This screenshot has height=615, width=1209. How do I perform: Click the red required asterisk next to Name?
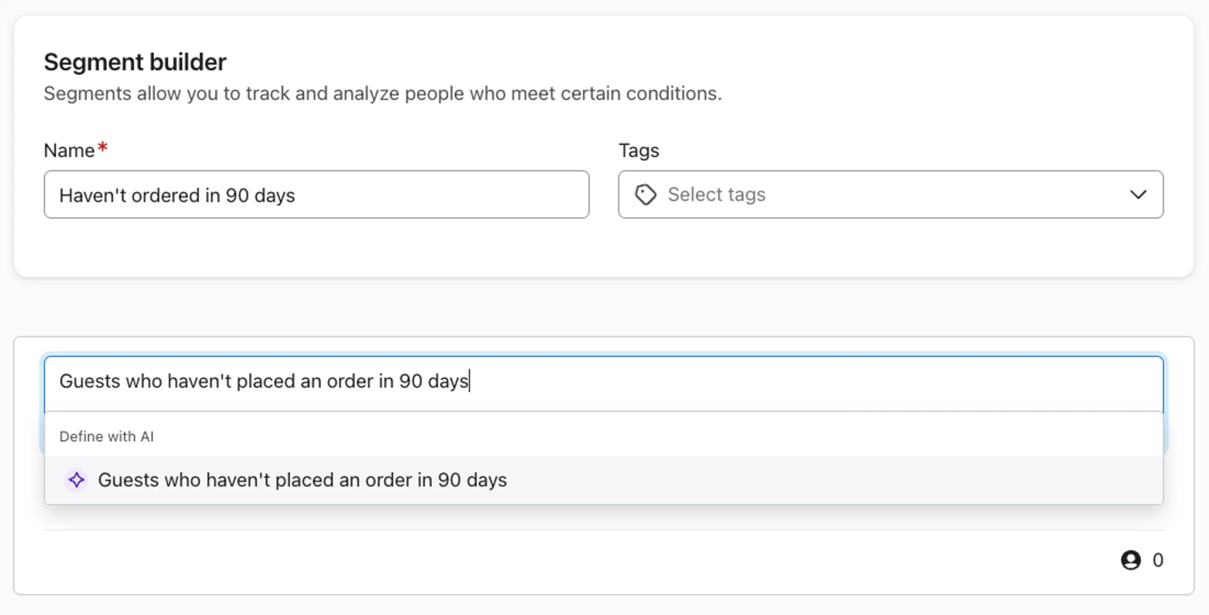(103, 148)
